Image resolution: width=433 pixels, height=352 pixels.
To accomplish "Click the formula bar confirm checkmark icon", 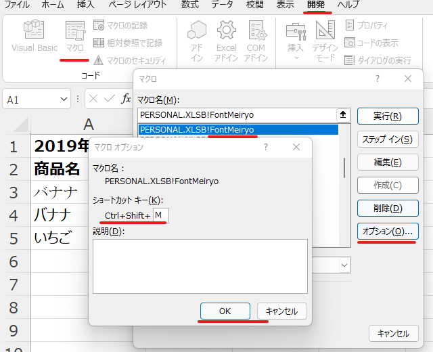I will click(110, 99).
